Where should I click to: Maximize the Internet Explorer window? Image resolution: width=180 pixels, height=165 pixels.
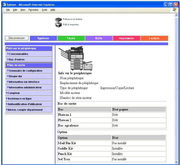coord(171,5)
